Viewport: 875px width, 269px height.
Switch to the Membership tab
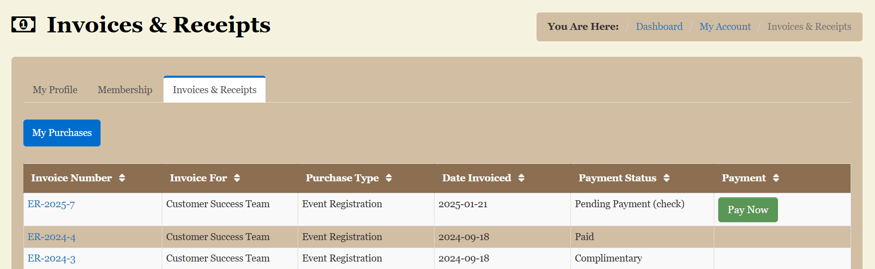125,90
